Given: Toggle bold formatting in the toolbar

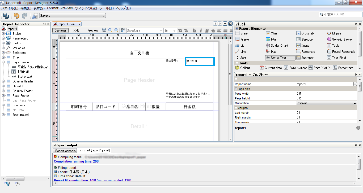Looking at the screenshot, I should point(194,30).
